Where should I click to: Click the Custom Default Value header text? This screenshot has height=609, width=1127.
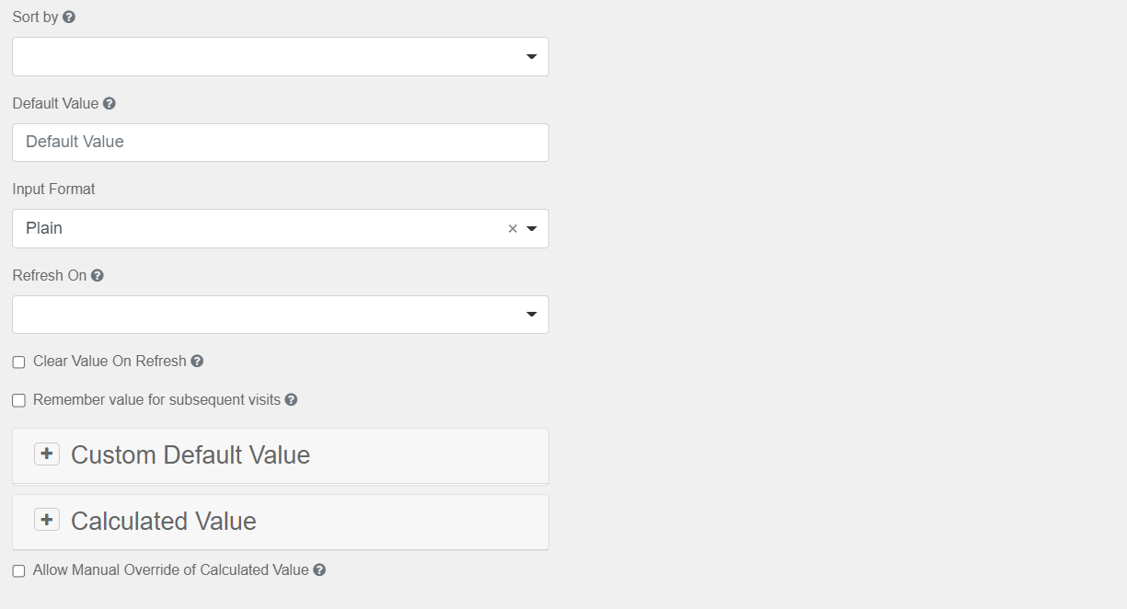[190, 454]
